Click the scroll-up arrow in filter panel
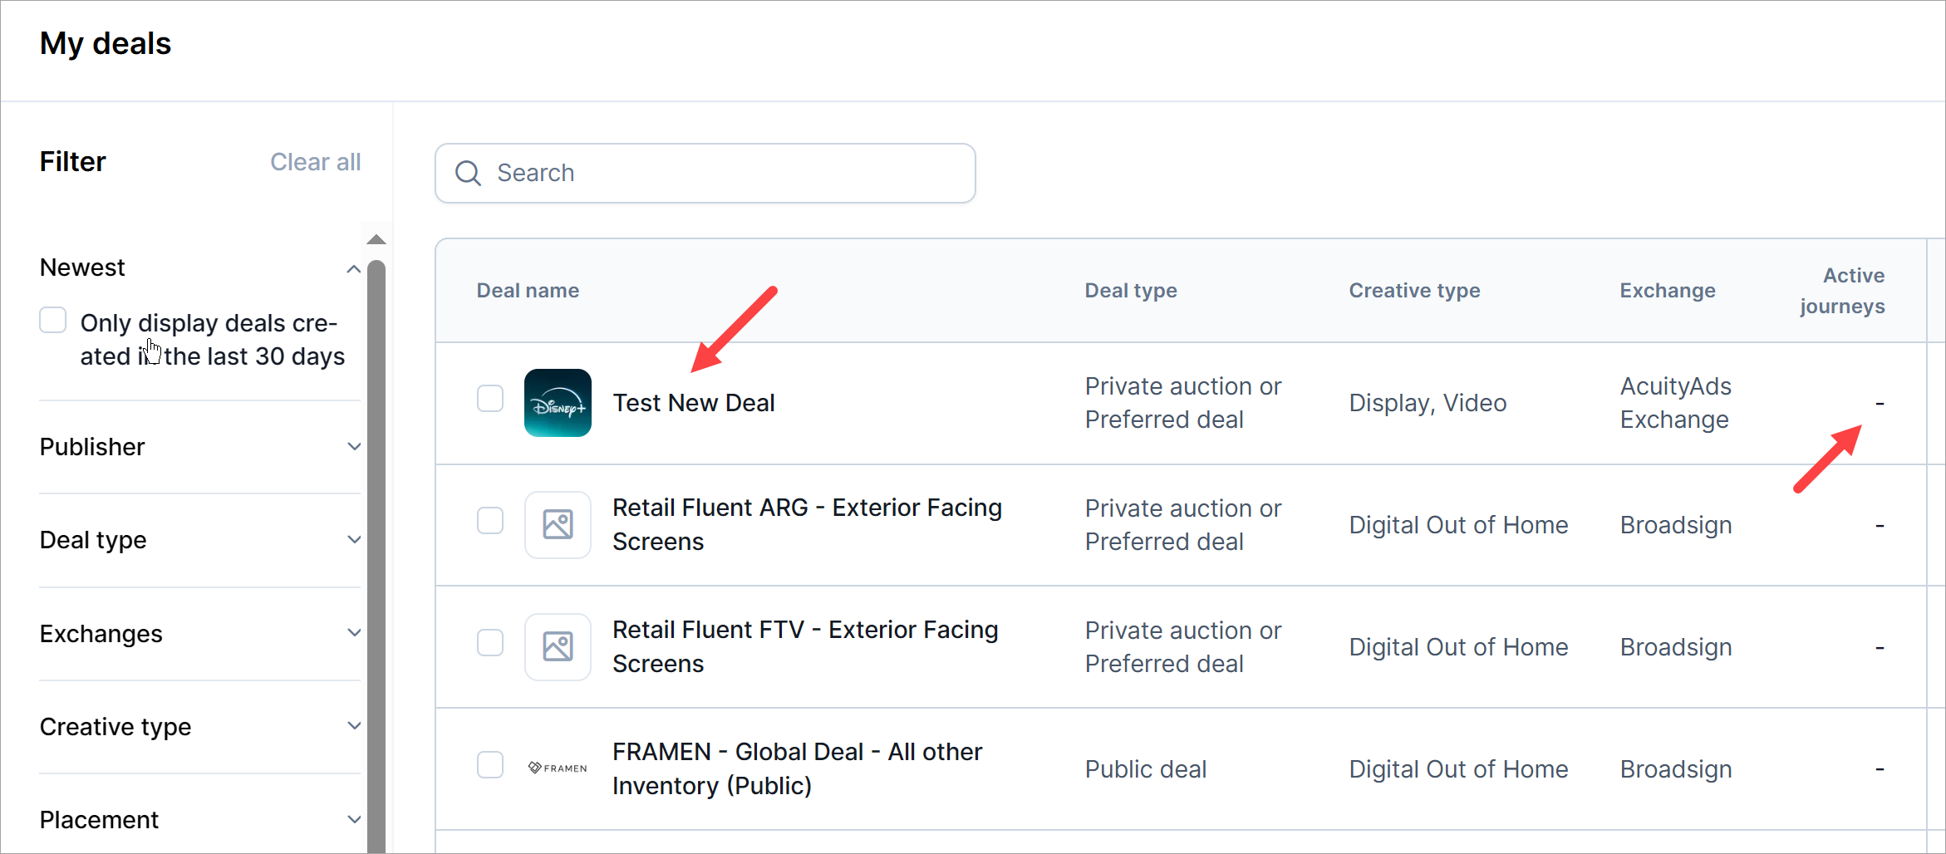The height and width of the screenshot is (854, 1946). 376,240
